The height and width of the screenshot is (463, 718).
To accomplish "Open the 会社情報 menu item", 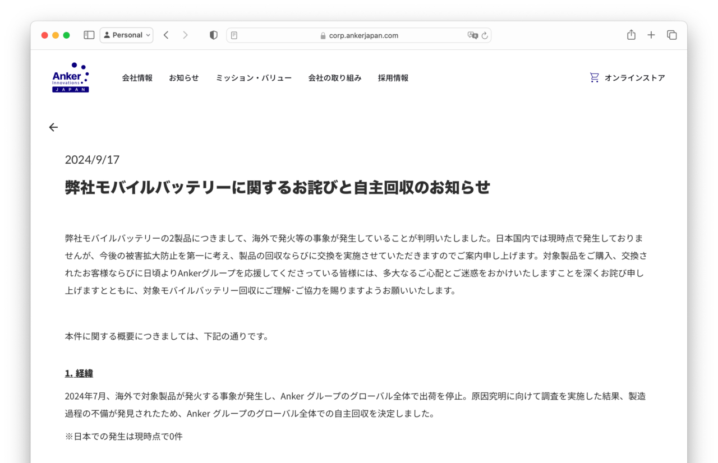I will (x=137, y=78).
